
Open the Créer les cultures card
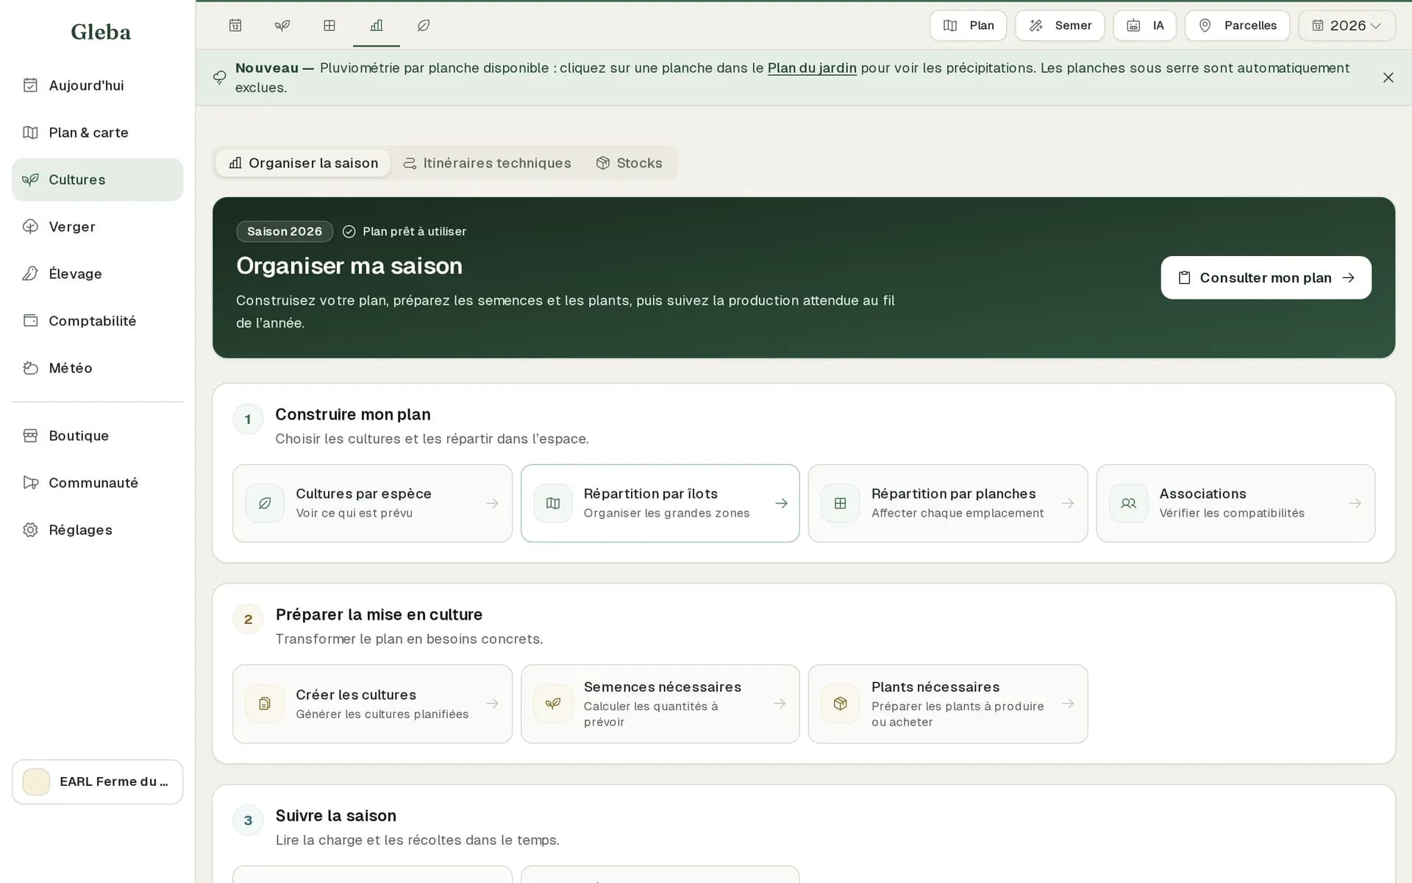(x=372, y=704)
